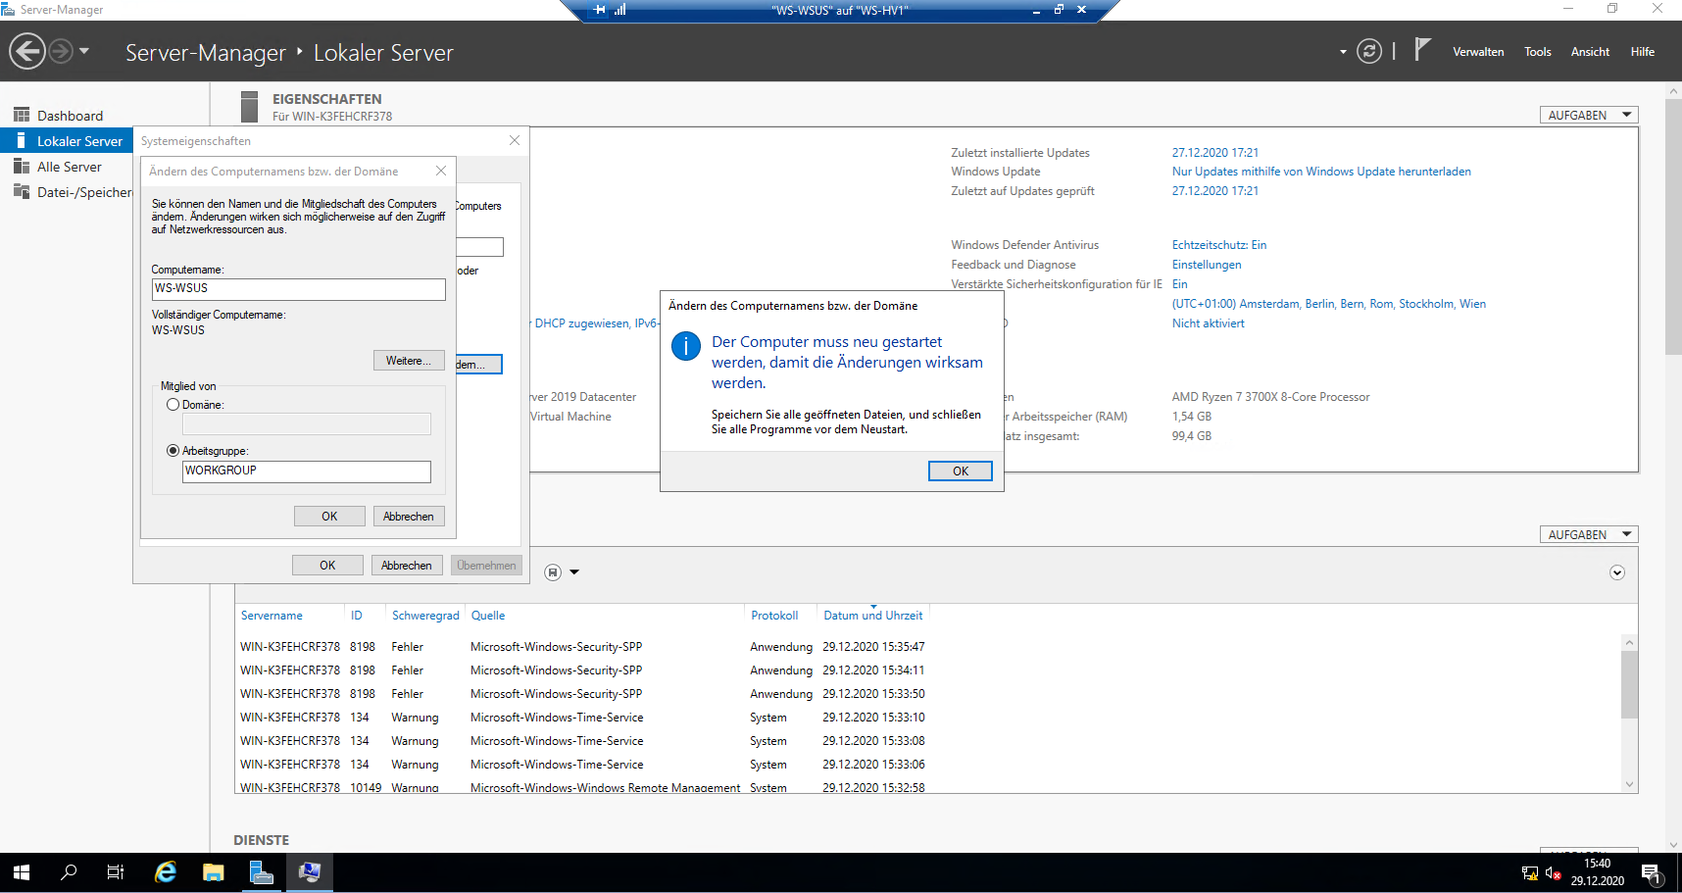Click the Server-Manager forward arrow button
Image resolution: width=1682 pixels, height=893 pixels.
[x=61, y=51]
